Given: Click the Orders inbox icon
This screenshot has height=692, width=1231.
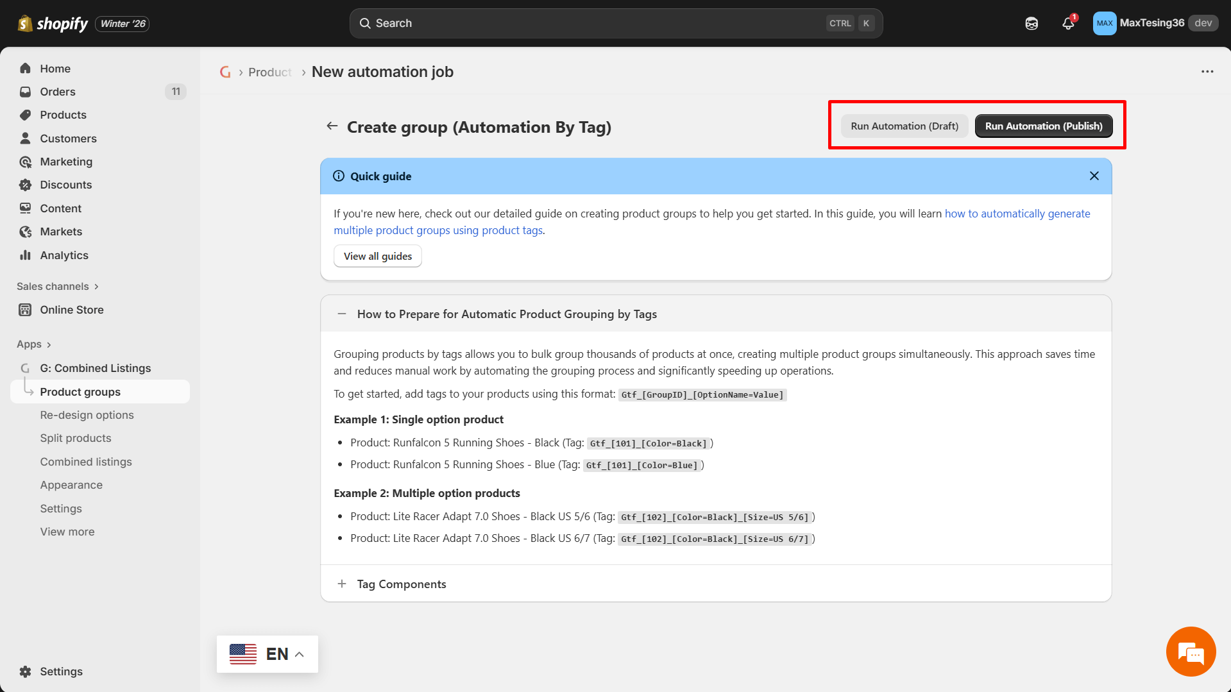Looking at the screenshot, I should tap(26, 92).
